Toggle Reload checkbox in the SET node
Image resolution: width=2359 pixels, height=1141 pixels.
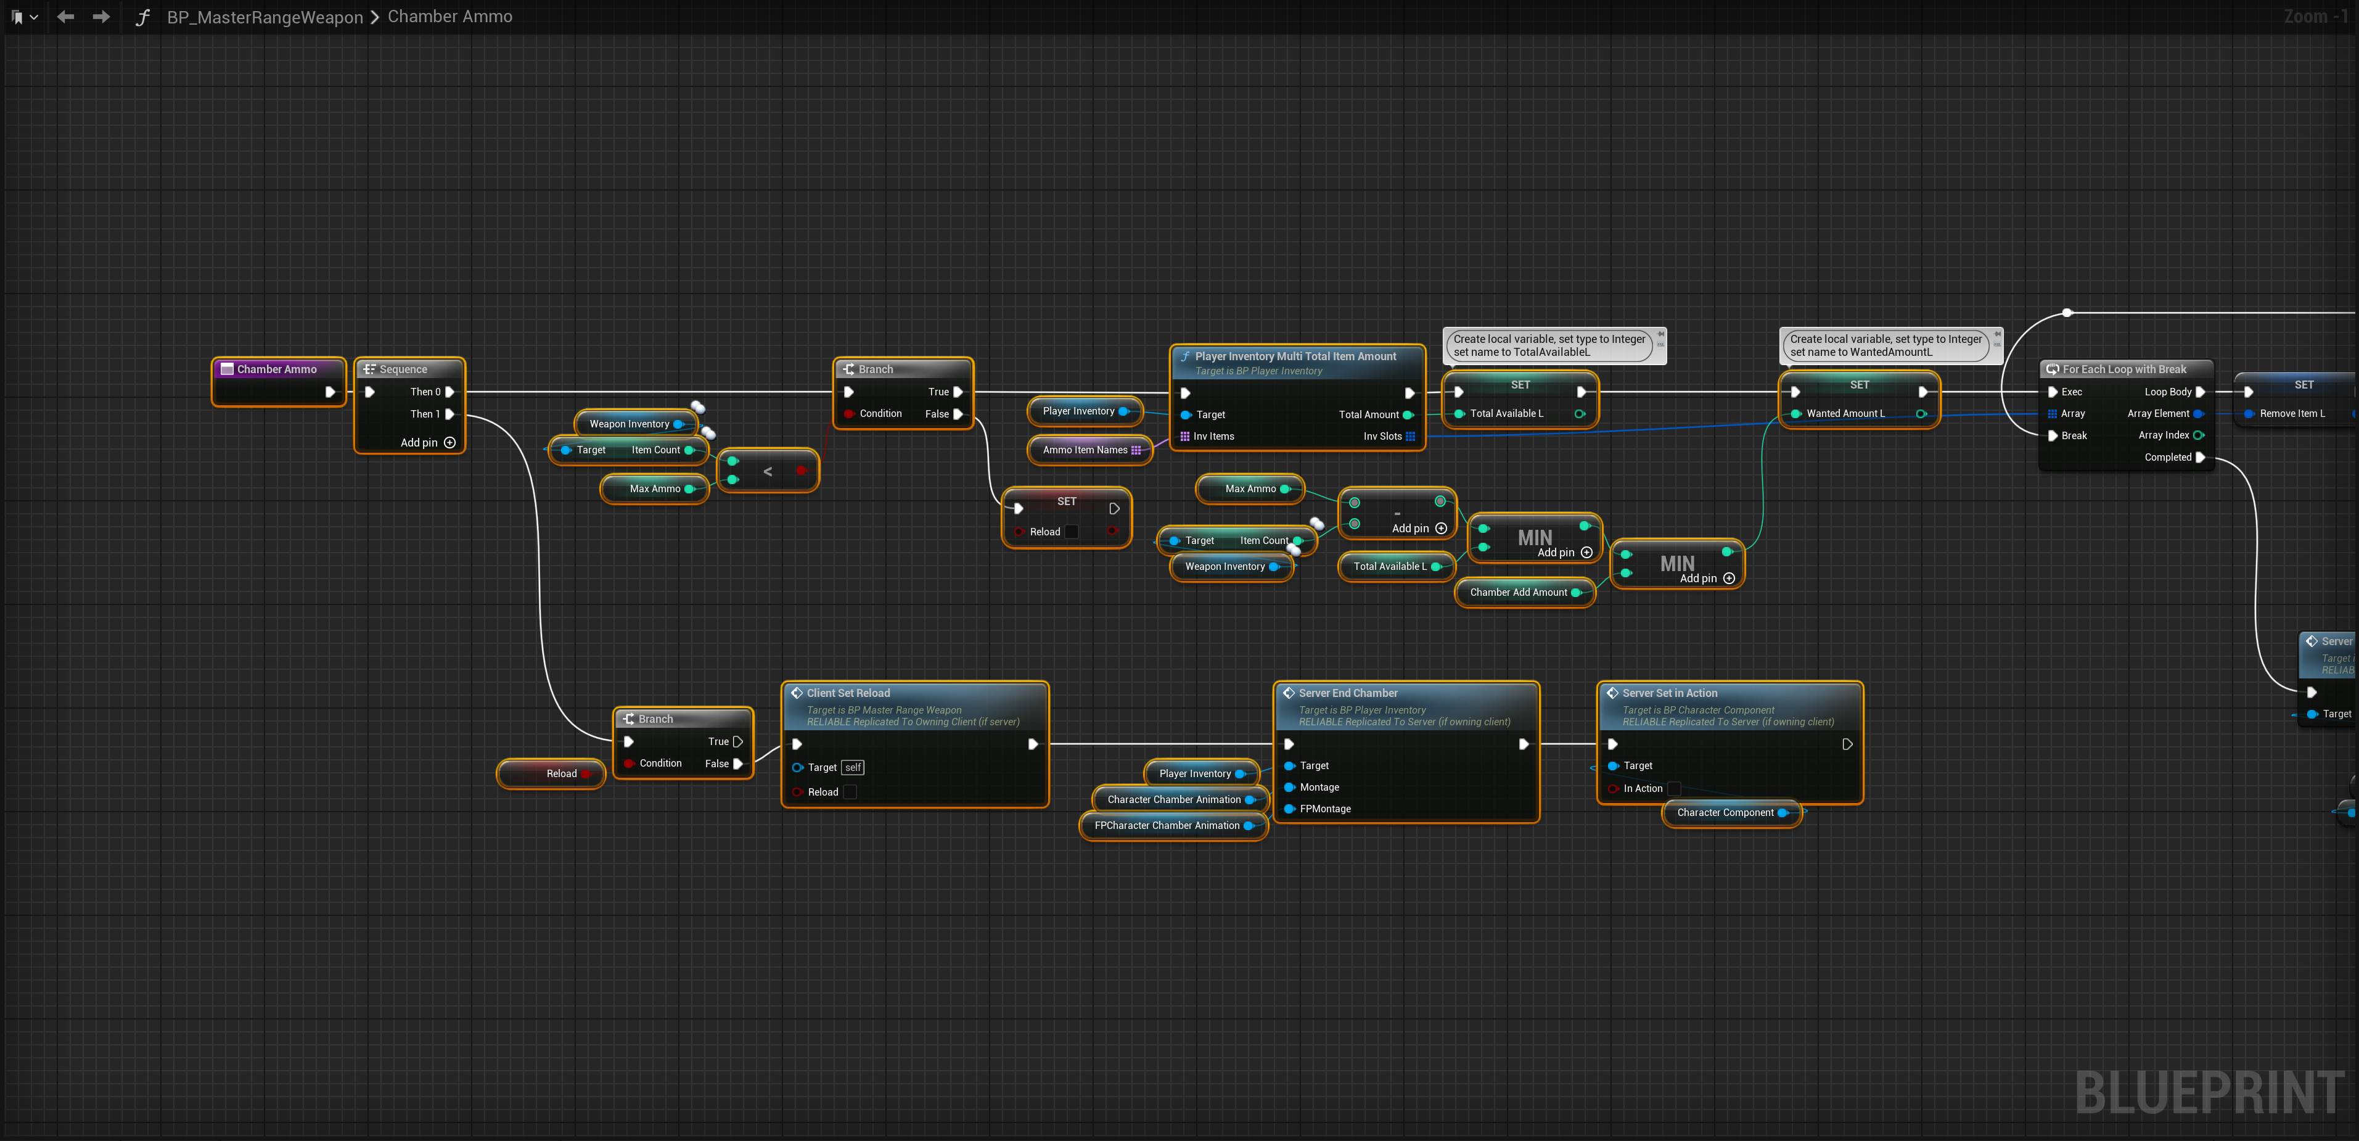(1072, 532)
